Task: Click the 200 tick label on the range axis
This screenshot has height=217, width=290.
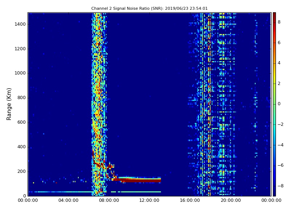Action: (21, 171)
